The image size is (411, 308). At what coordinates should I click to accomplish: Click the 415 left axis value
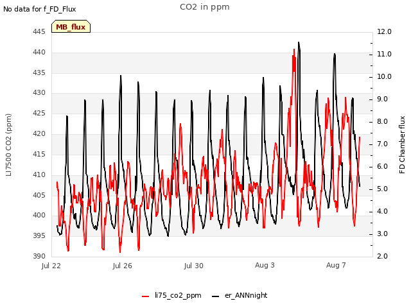[x=39, y=154]
